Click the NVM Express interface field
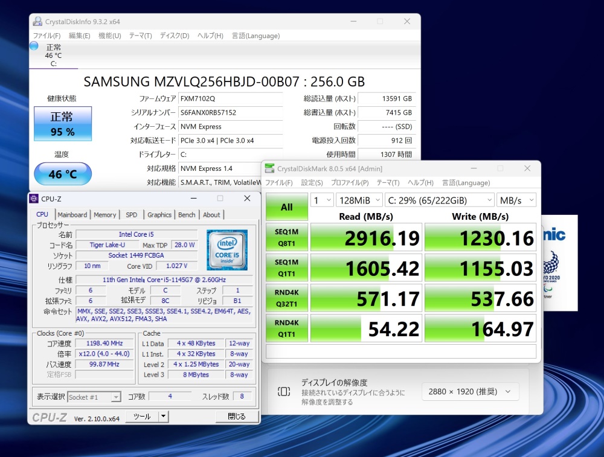 [x=230, y=127]
